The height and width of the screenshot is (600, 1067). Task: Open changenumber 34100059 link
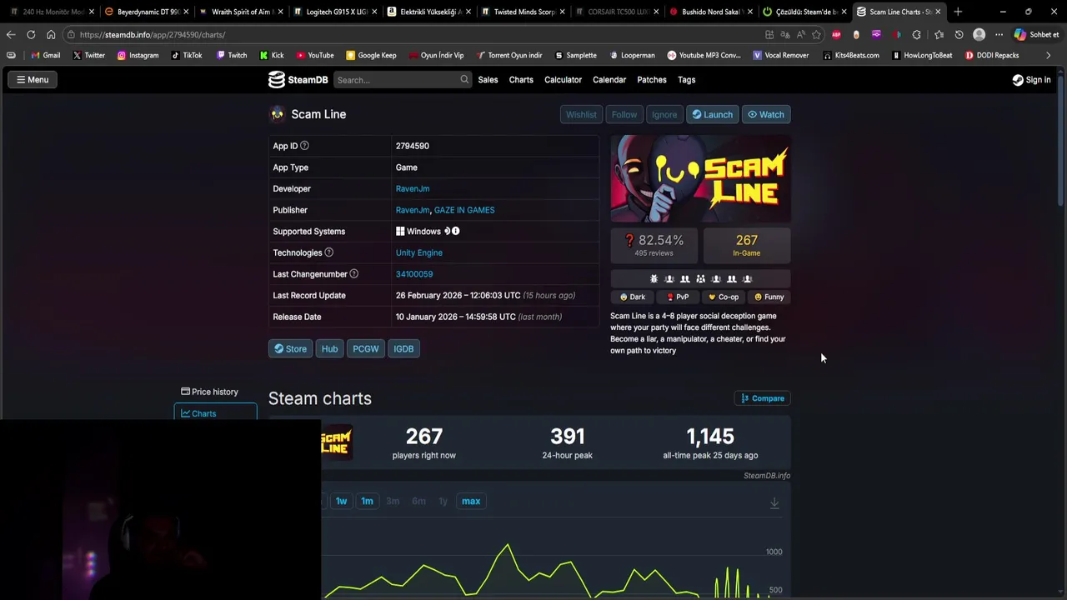414,274
